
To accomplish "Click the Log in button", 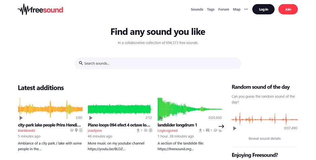I will coord(263,9).
